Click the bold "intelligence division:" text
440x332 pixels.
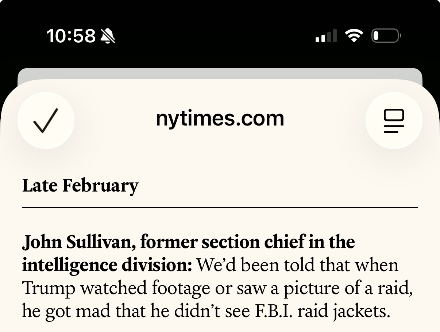tap(107, 265)
